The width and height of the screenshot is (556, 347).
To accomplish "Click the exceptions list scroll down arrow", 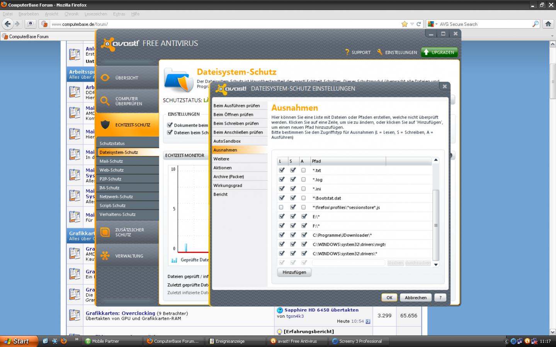I will point(436,264).
